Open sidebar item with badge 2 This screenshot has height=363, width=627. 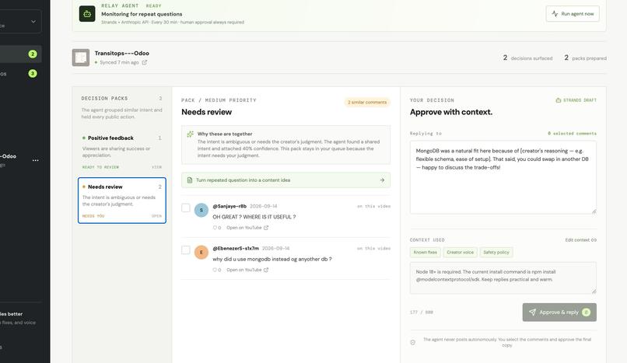point(20,54)
